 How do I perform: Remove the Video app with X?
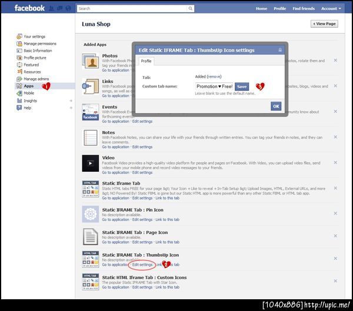[335, 162]
